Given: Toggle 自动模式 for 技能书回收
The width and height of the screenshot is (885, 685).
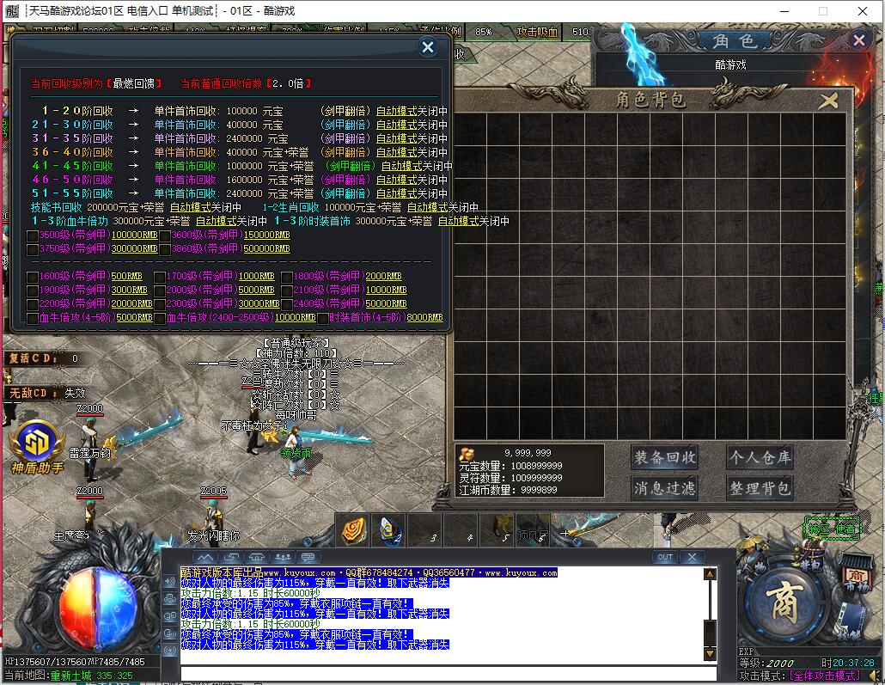Looking at the screenshot, I should [190, 207].
